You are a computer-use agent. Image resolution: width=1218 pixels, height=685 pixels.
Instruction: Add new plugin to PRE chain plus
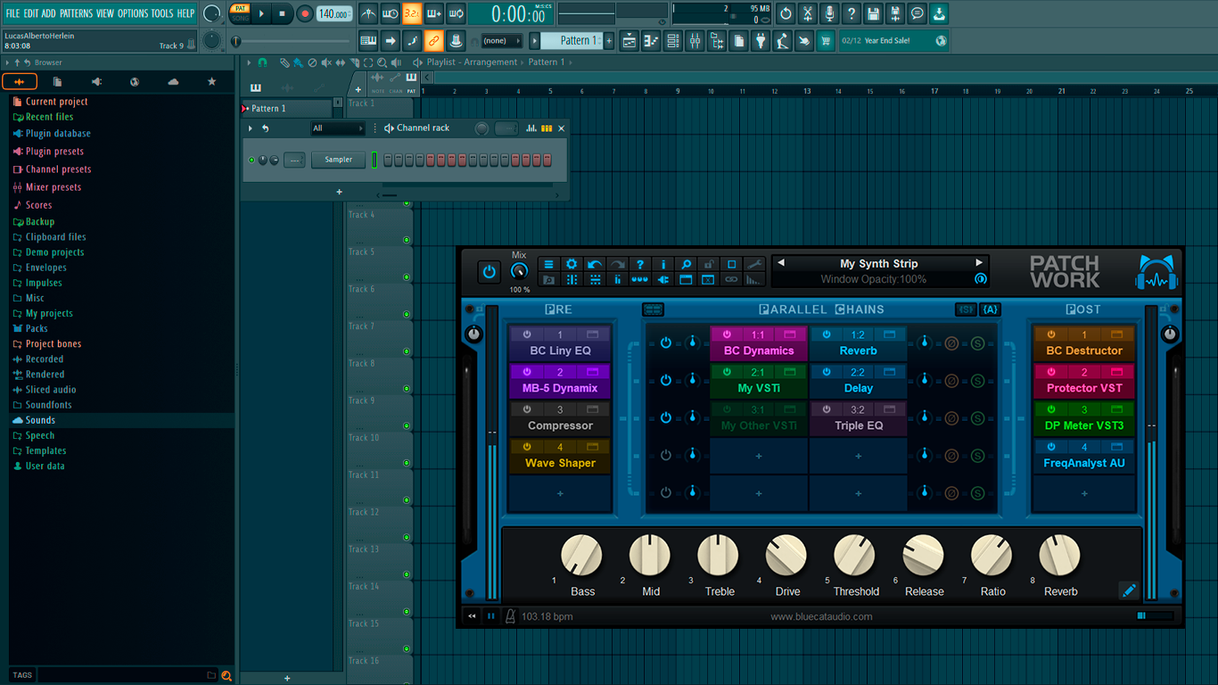tap(560, 493)
